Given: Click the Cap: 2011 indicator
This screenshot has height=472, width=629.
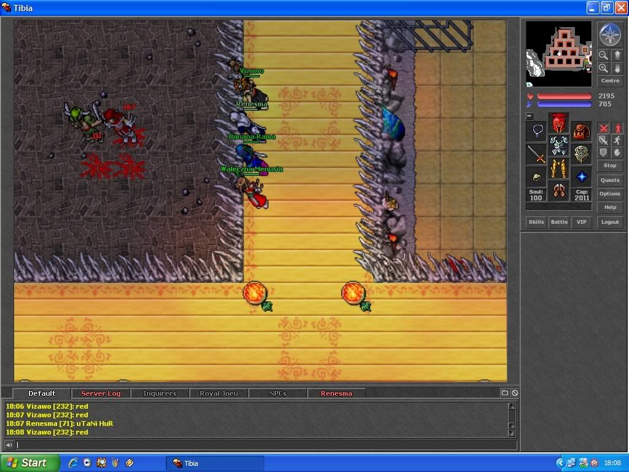Looking at the screenshot, I should [x=582, y=195].
